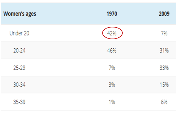
Task: Click the 15% cell in the 2009 column
Action: 164,85
